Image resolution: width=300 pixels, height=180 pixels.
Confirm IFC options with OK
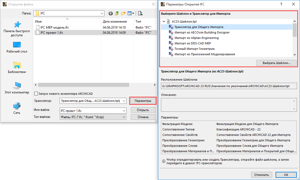[286, 175]
